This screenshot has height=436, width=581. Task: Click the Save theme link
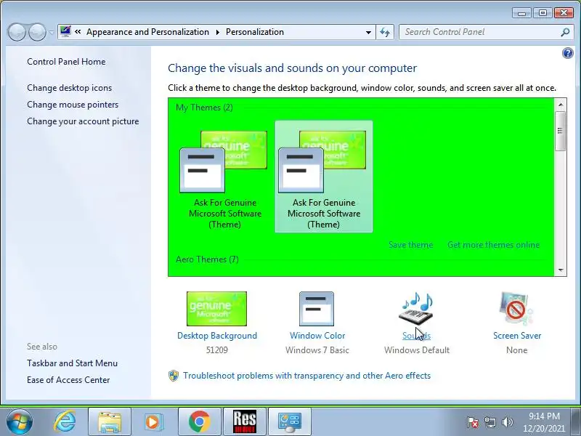411,245
